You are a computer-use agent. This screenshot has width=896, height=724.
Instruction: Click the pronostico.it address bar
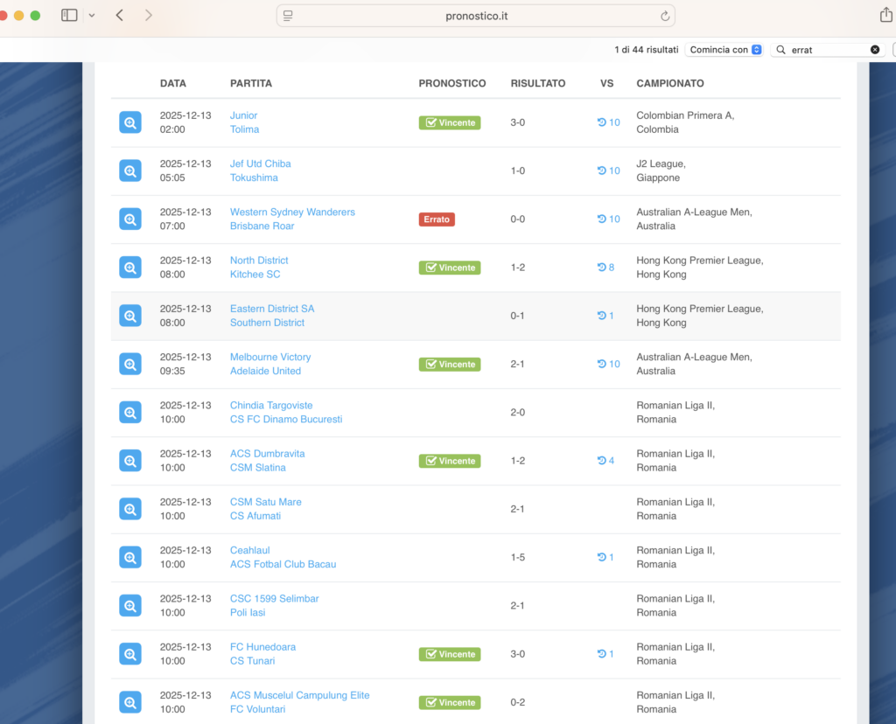[x=476, y=16]
